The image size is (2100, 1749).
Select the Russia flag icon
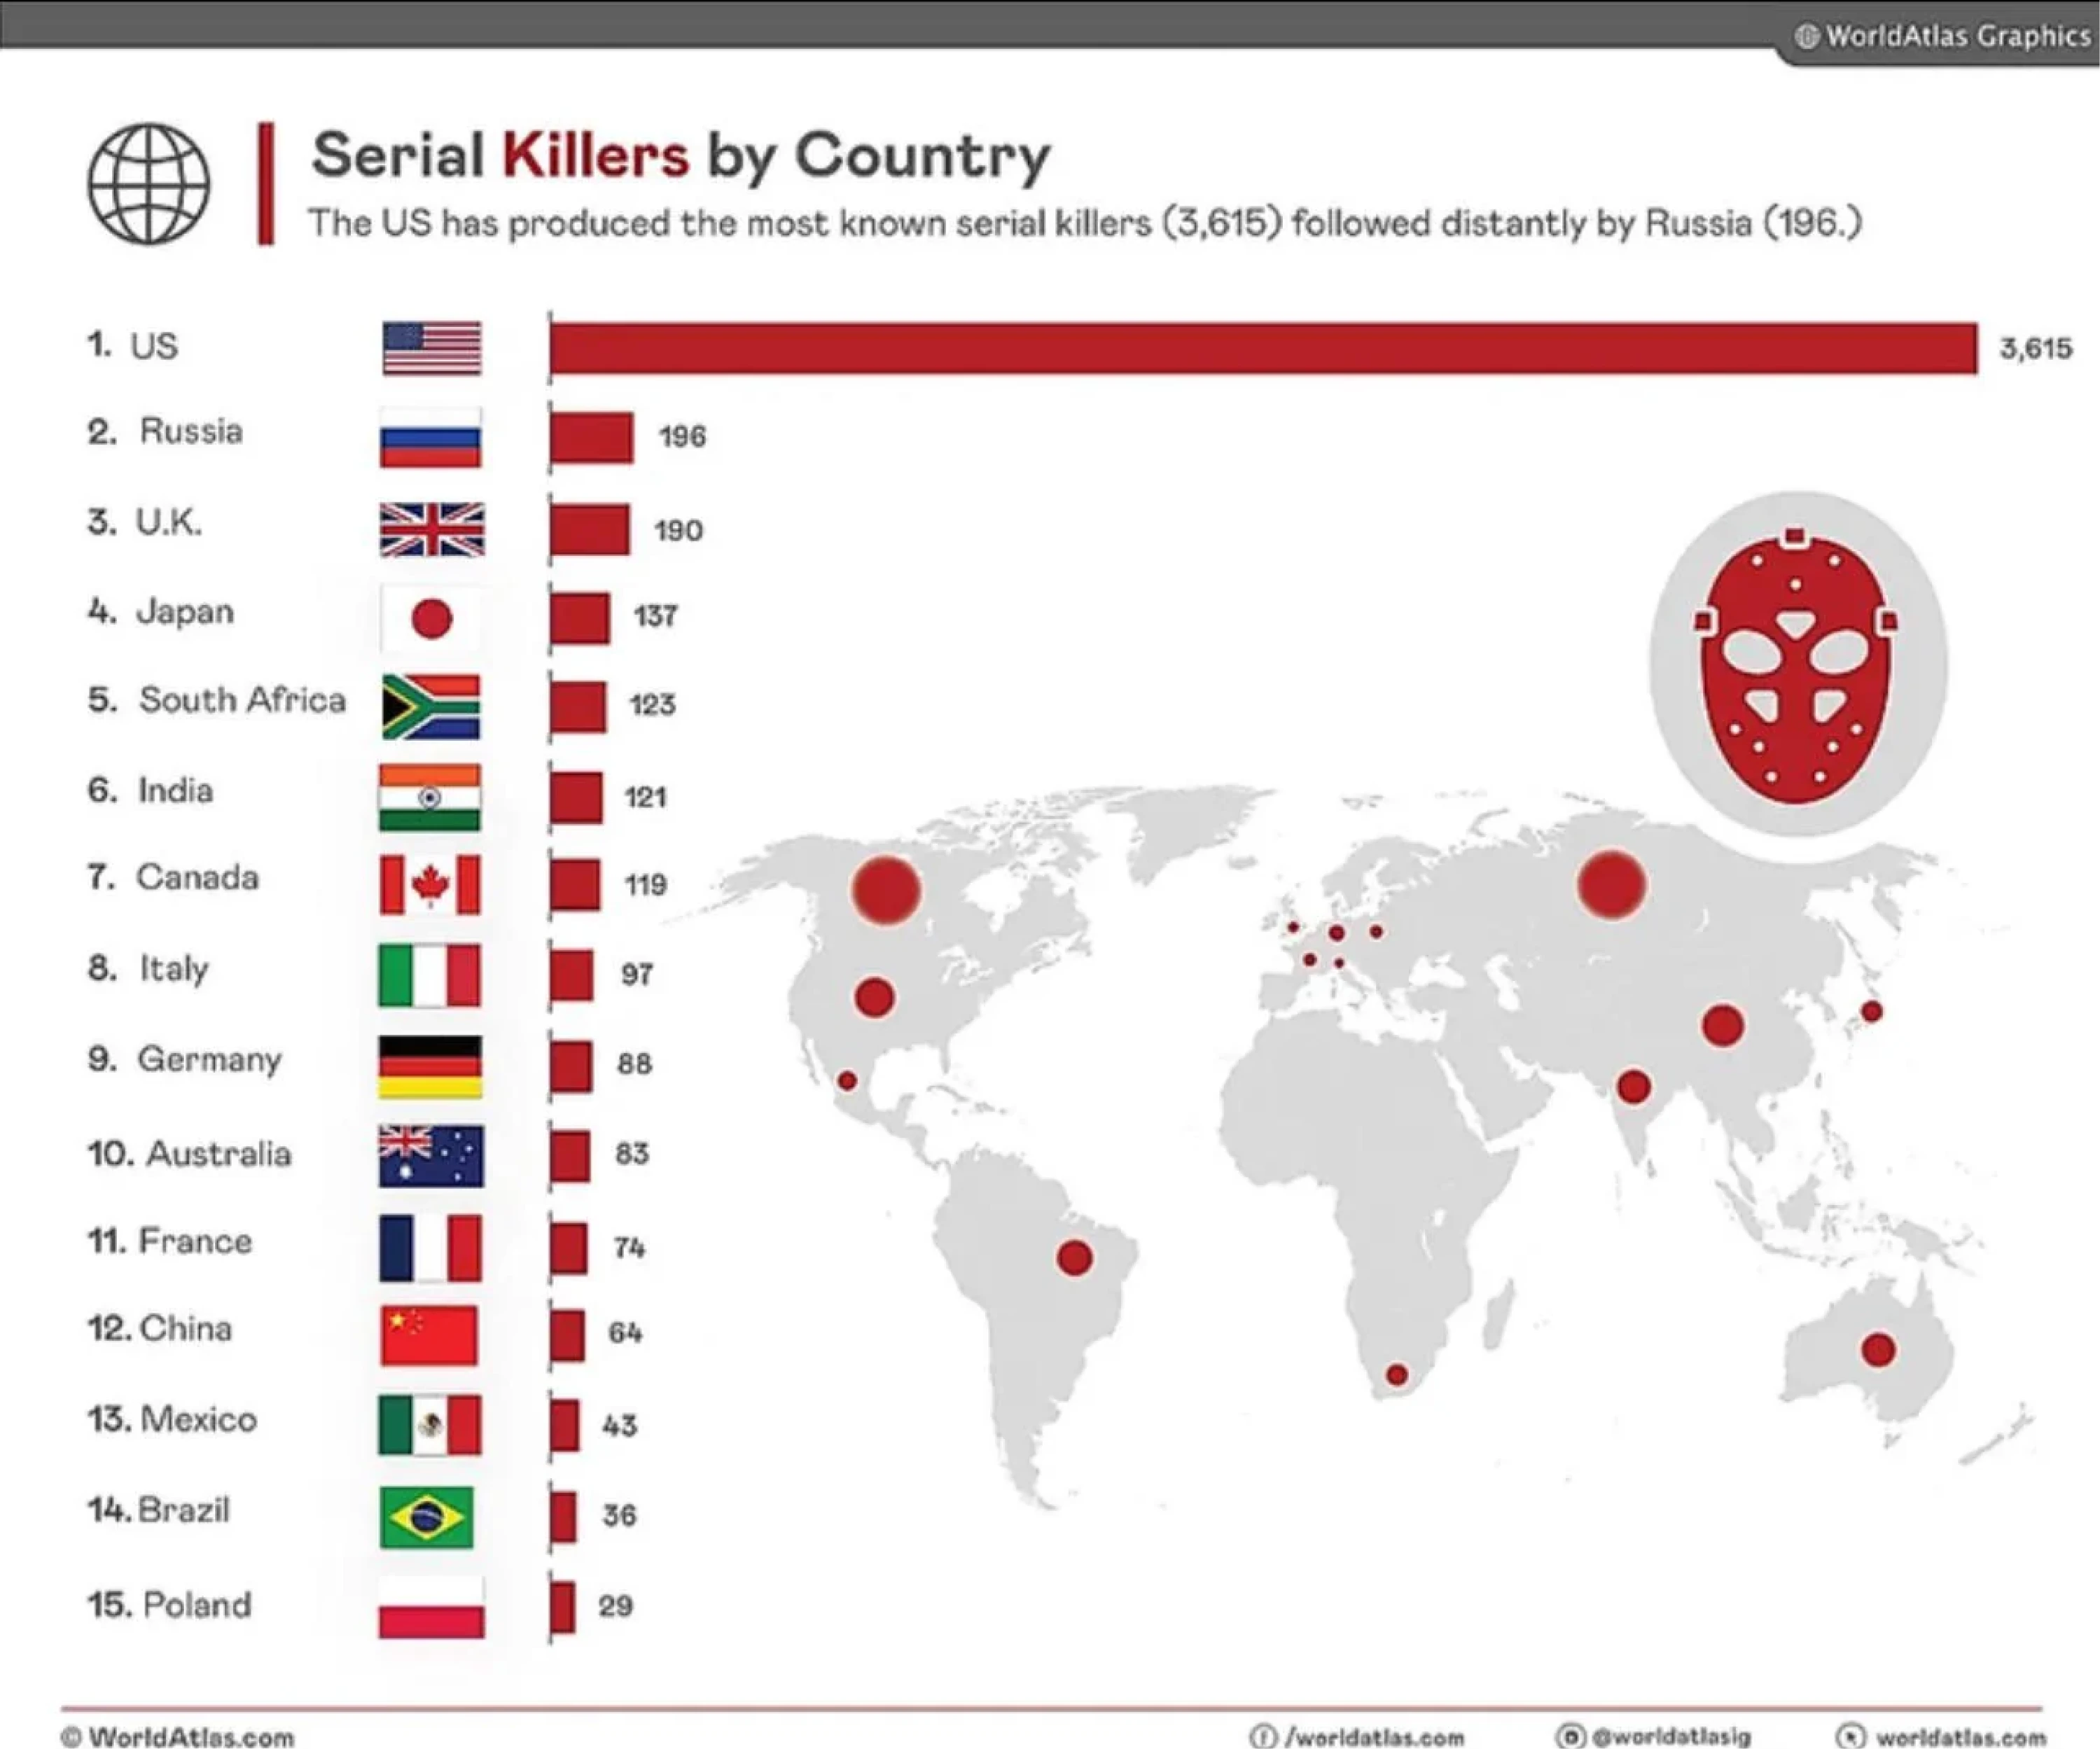[x=430, y=436]
